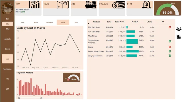Image resolution: width=182 pixels, height=102 pixels.
Task: Click the 13.3% shipment gauge
Action: tap(72, 77)
